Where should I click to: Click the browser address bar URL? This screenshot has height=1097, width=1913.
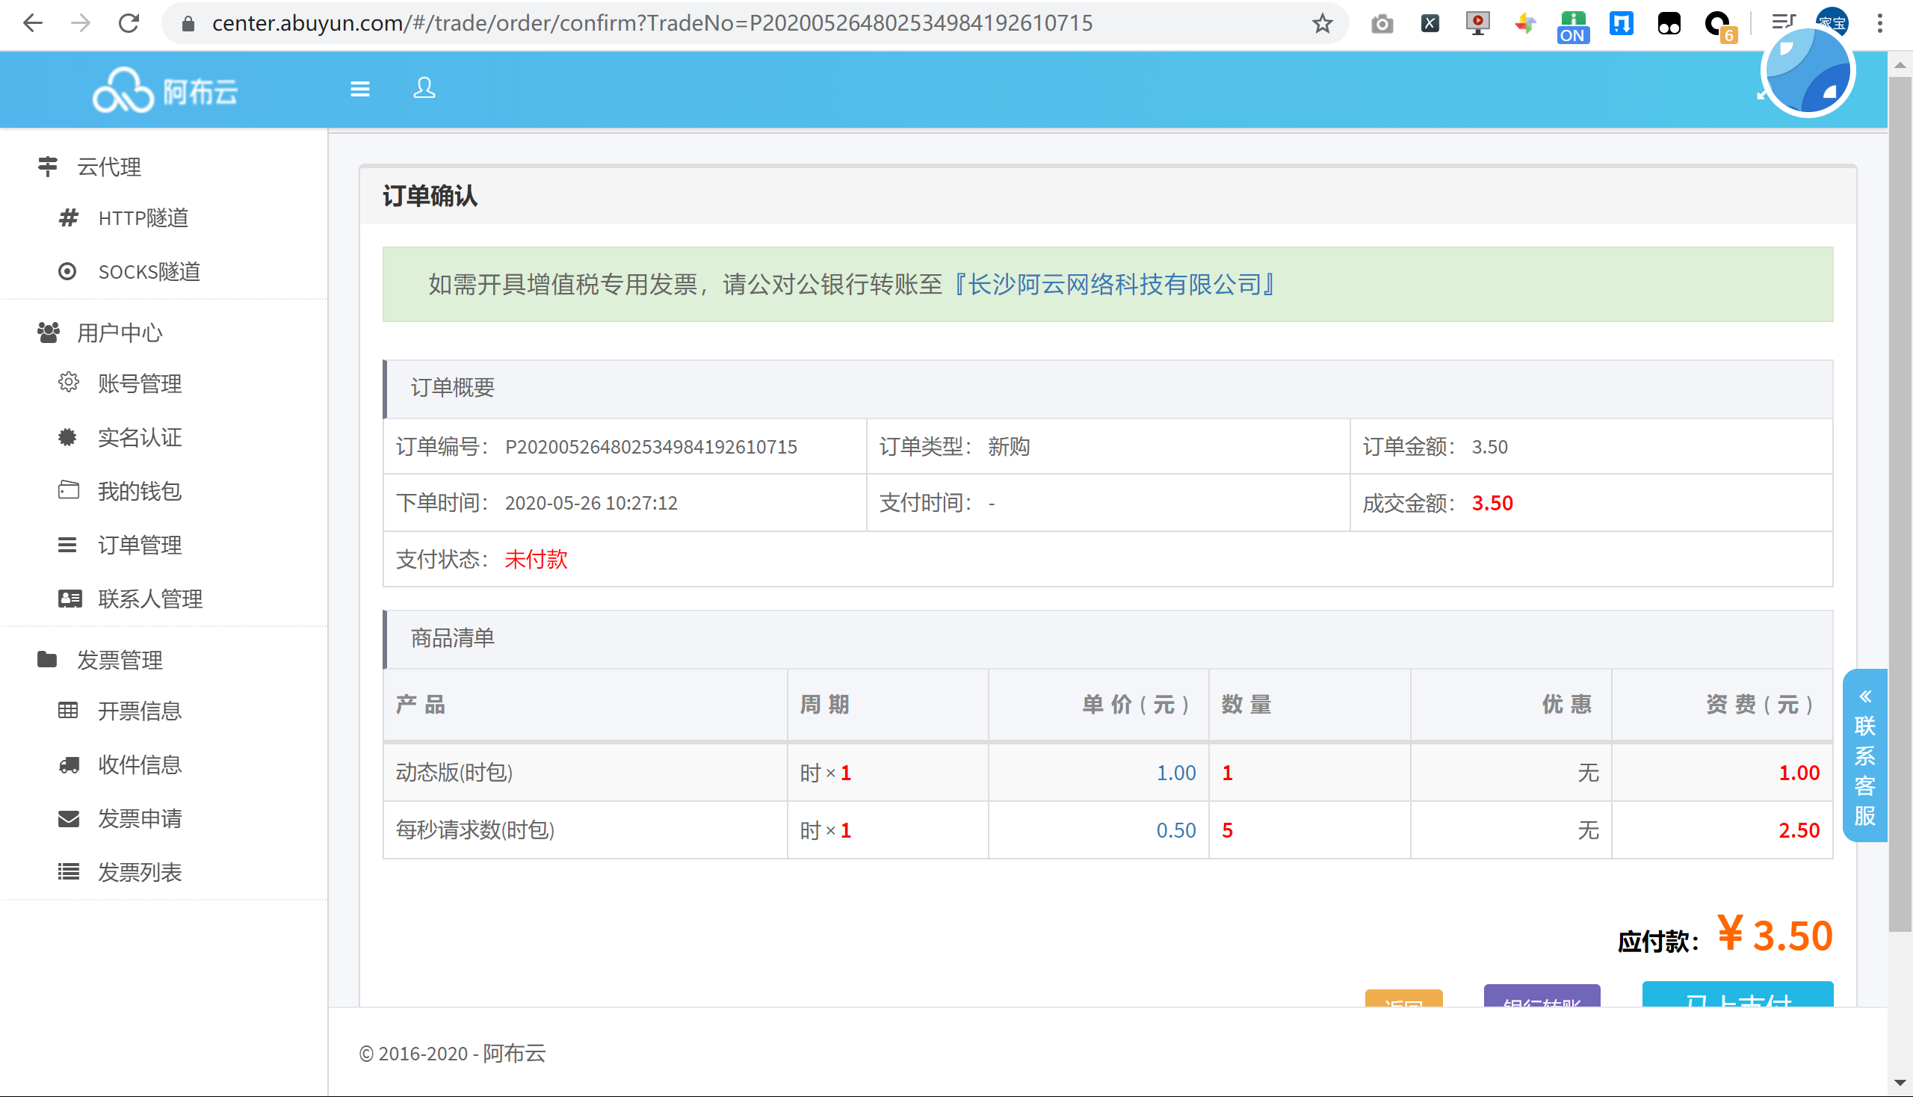click(652, 23)
